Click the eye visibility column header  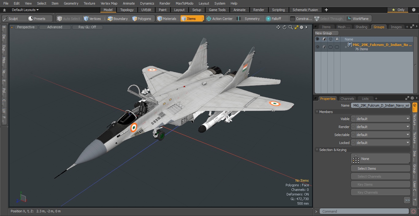pos(317,39)
